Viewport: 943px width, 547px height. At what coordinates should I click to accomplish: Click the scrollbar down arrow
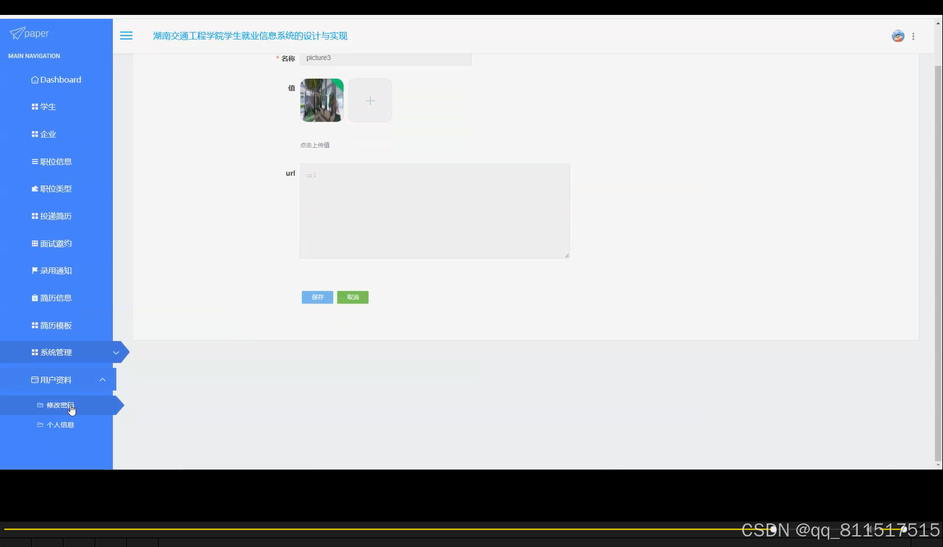click(x=938, y=465)
